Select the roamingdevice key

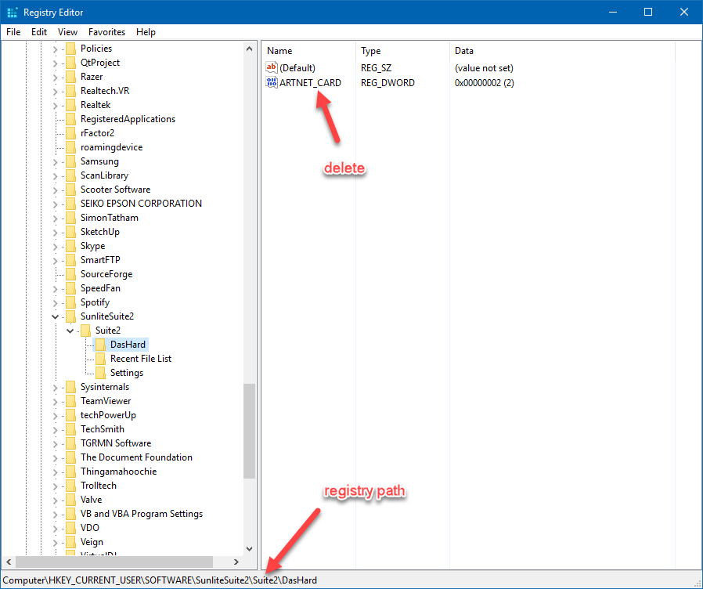click(x=112, y=147)
